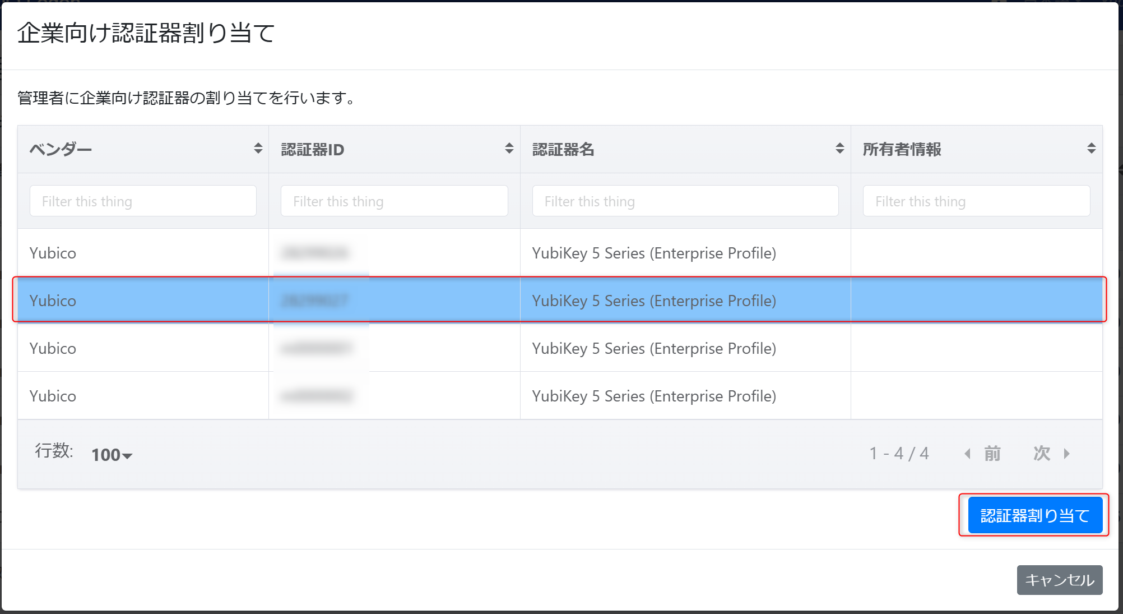Select Yubico in the highlighted second row

(53, 301)
